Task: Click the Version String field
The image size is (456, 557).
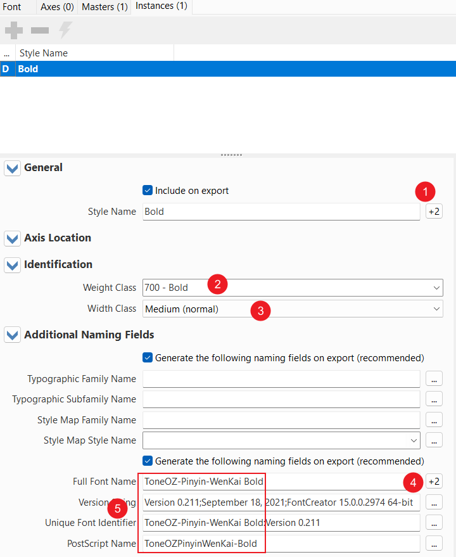Action: click(281, 503)
